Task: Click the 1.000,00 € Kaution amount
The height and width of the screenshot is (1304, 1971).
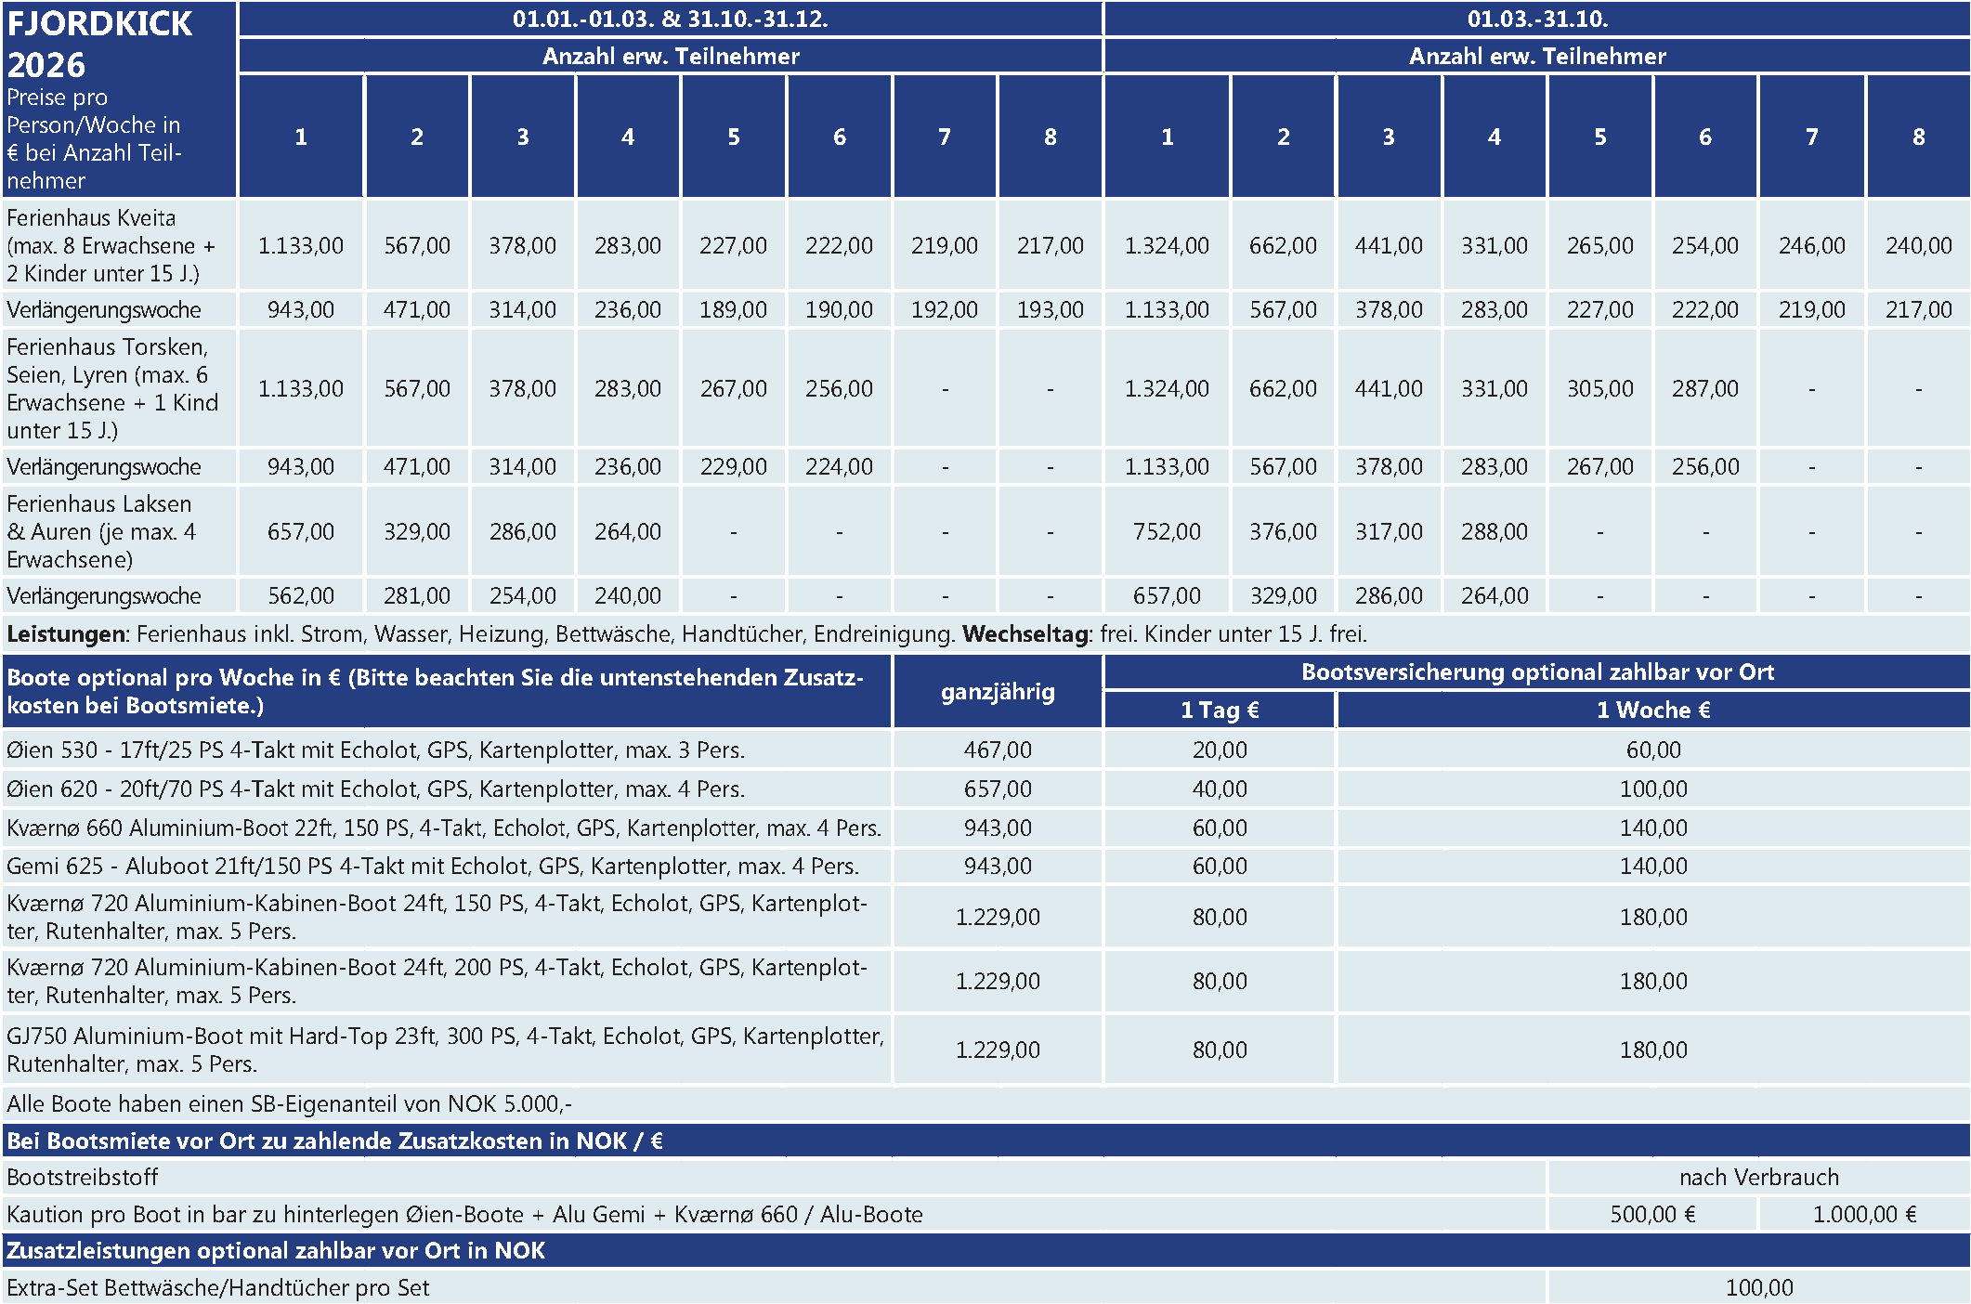Action: coord(1863,1215)
